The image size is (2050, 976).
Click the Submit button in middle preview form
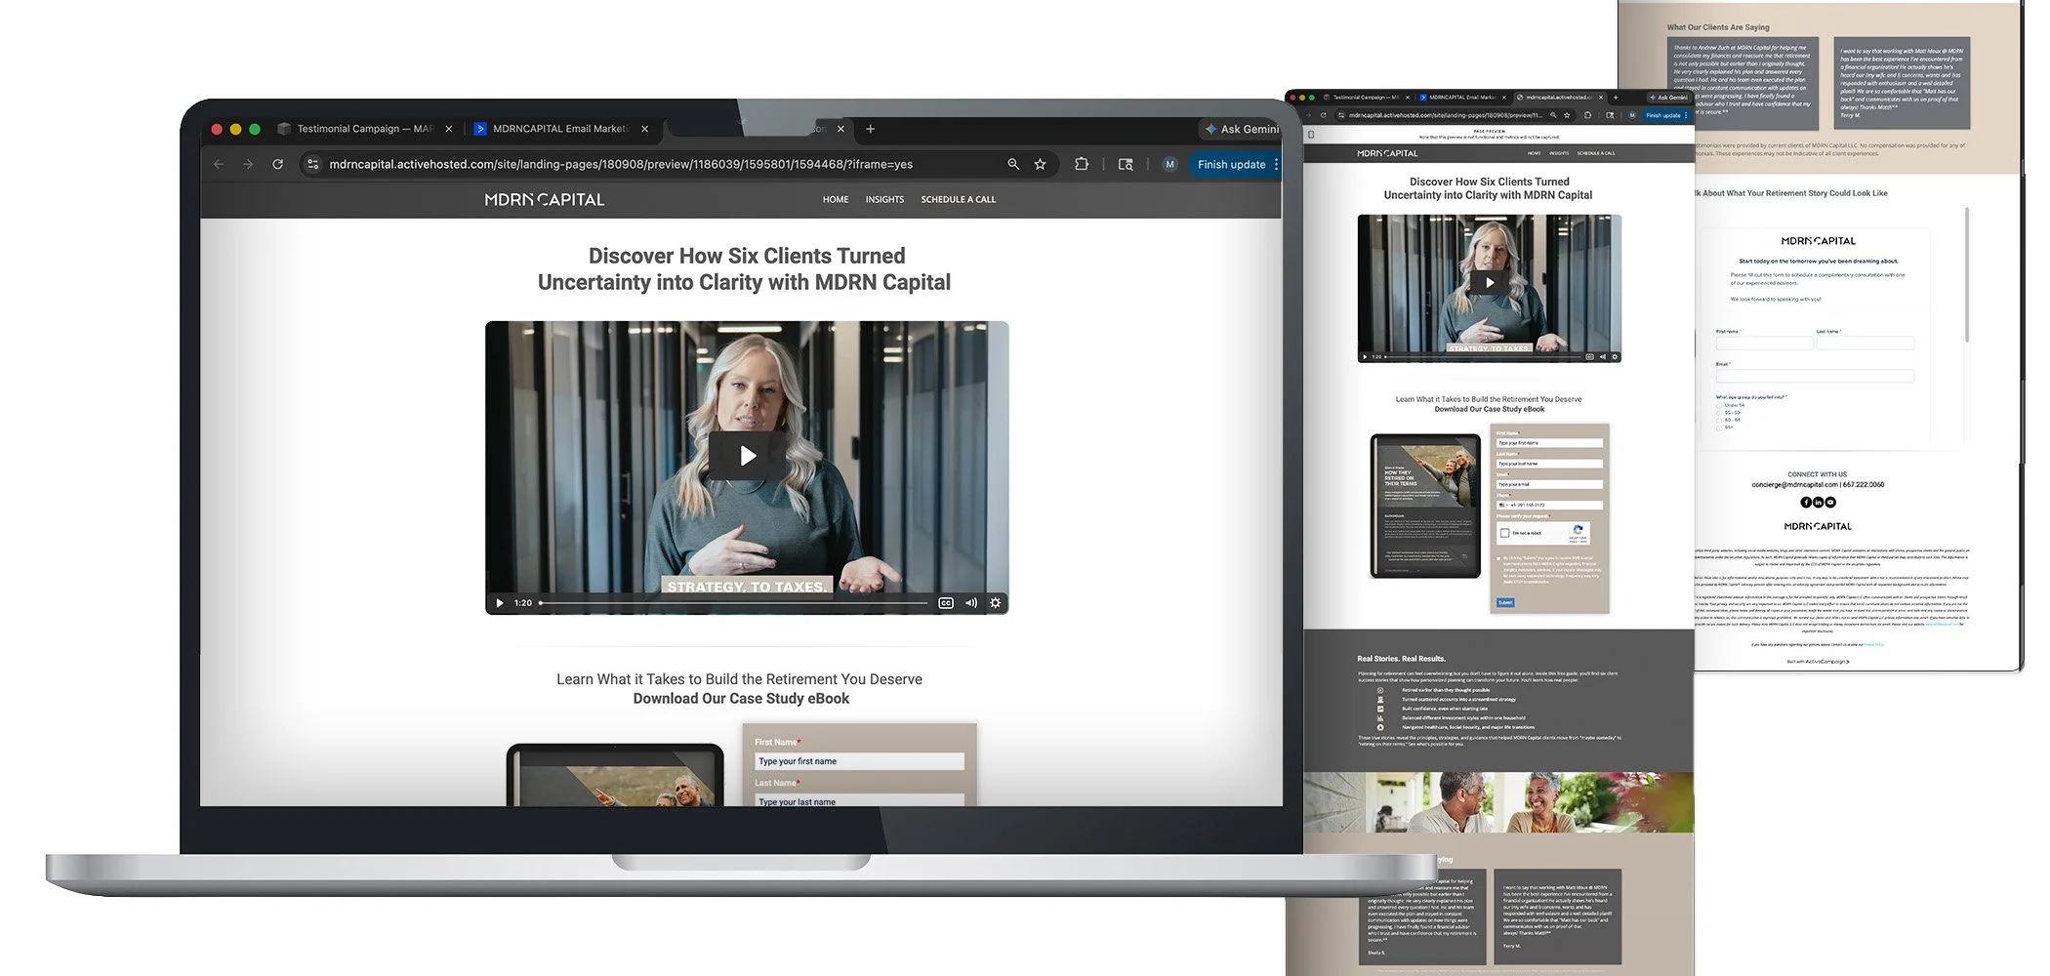pos(1505,602)
